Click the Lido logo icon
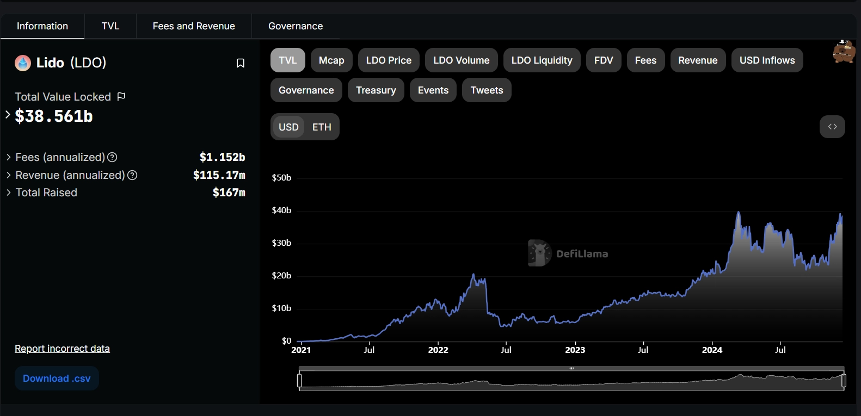The height and width of the screenshot is (416, 861). click(x=23, y=63)
